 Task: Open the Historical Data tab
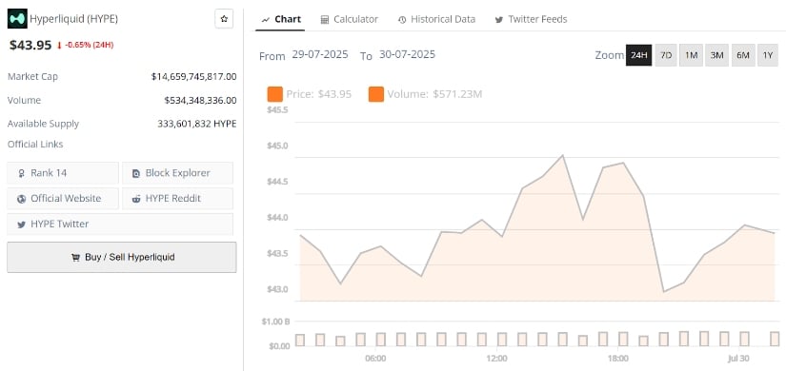pos(436,20)
